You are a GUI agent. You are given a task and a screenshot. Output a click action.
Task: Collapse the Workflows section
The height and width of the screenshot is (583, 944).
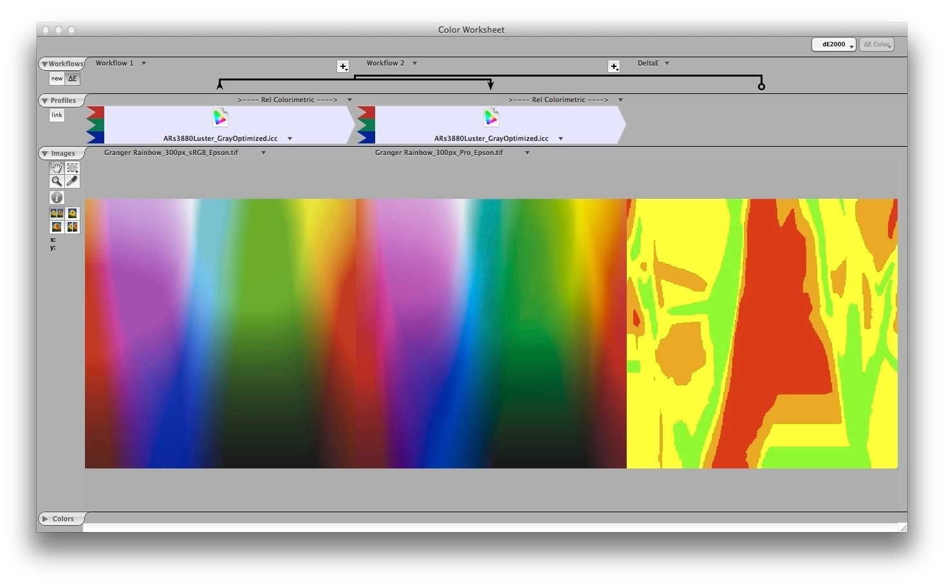coord(44,64)
